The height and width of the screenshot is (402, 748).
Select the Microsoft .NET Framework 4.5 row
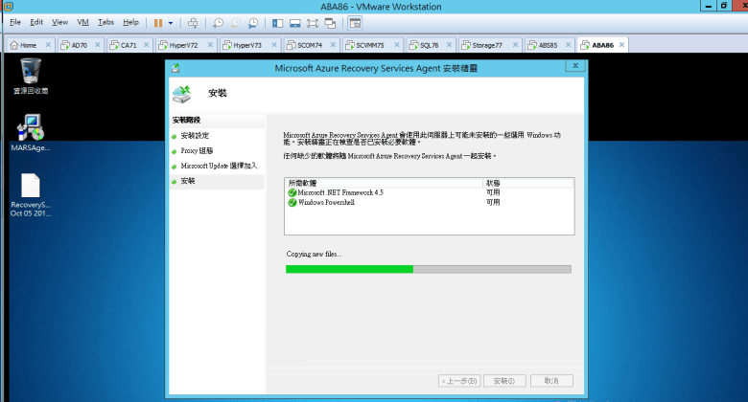pyautogui.click(x=339, y=192)
